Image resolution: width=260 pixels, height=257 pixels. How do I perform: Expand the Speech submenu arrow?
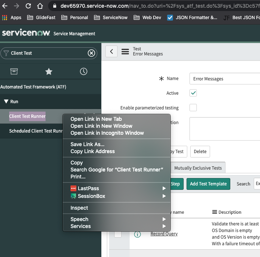pos(164,219)
